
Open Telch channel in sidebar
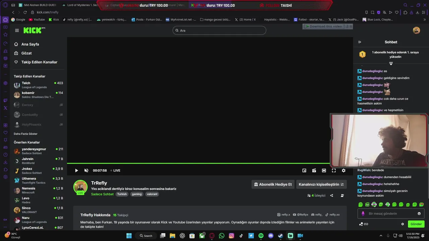[38, 85]
